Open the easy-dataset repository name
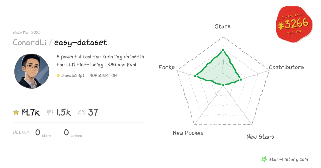Image resolution: width=321 pixels, height=168 pixels. (81, 42)
